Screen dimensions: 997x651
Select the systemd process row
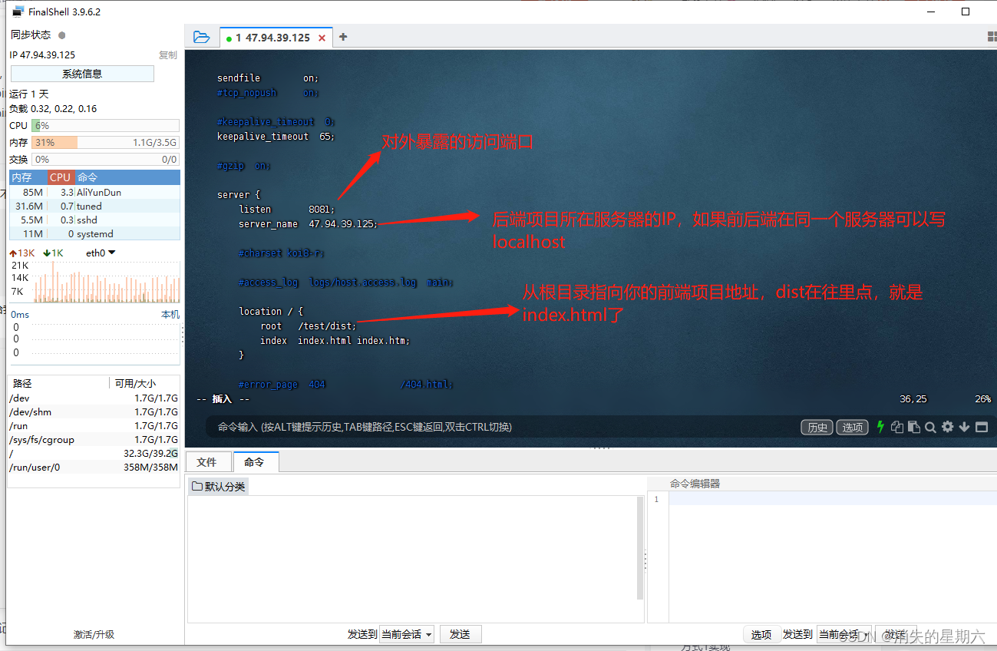point(94,234)
